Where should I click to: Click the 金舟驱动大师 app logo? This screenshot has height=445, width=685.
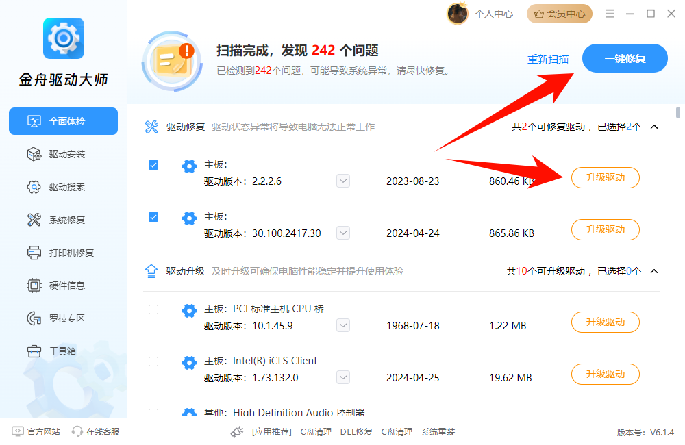63,38
